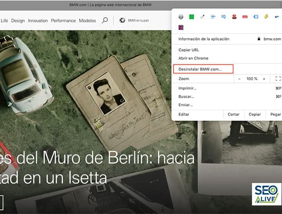Click the green square extension icon
282x214 pixels.
click(191, 17)
